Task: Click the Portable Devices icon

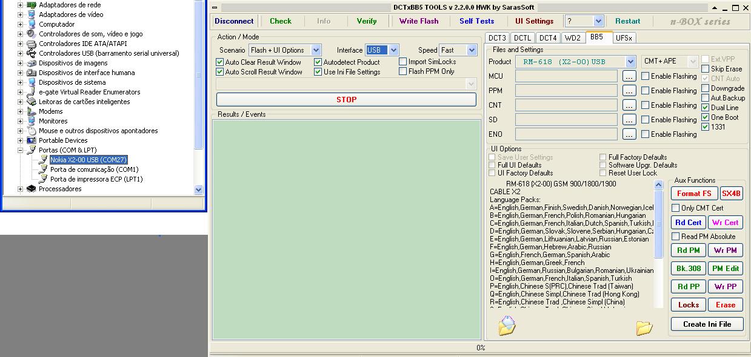Action: point(32,140)
